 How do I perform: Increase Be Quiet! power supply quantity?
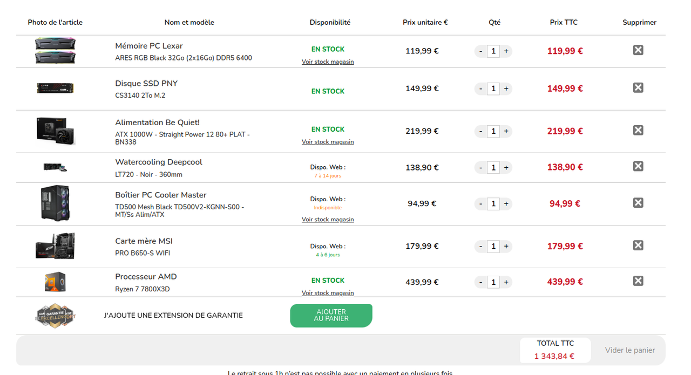click(x=506, y=131)
